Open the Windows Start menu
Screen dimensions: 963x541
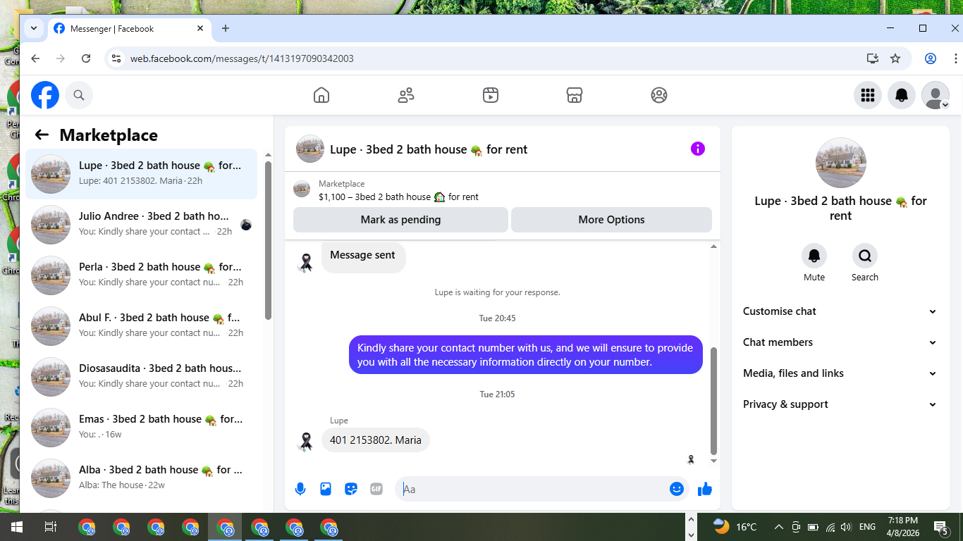point(17,527)
